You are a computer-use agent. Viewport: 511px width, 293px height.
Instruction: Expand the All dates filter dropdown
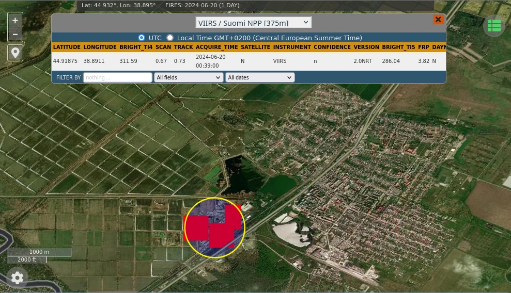point(259,77)
